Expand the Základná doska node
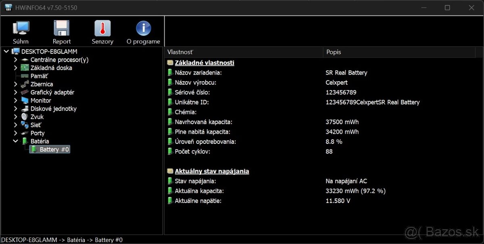 click(x=16, y=68)
